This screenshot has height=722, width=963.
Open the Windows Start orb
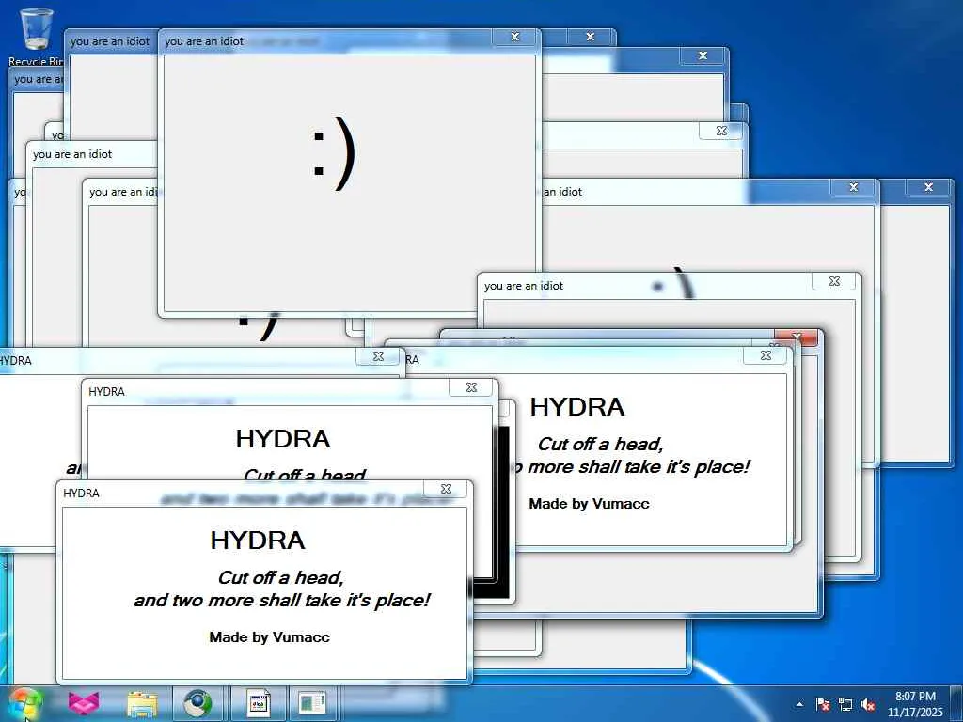click(x=24, y=703)
